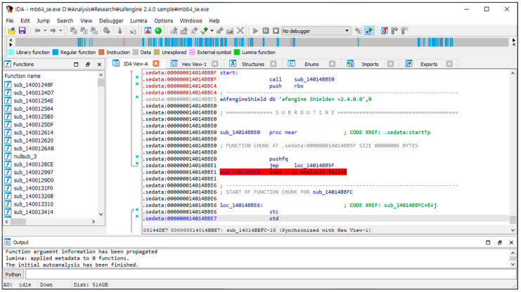Close the IDA View-A tab
The height and width of the screenshot is (292, 521).
point(156,63)
